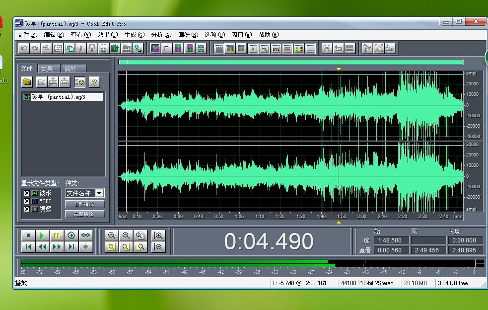
Task: Enable loop playback with the infinity icon
Action: pyautogui.click(x=85, y=235)
